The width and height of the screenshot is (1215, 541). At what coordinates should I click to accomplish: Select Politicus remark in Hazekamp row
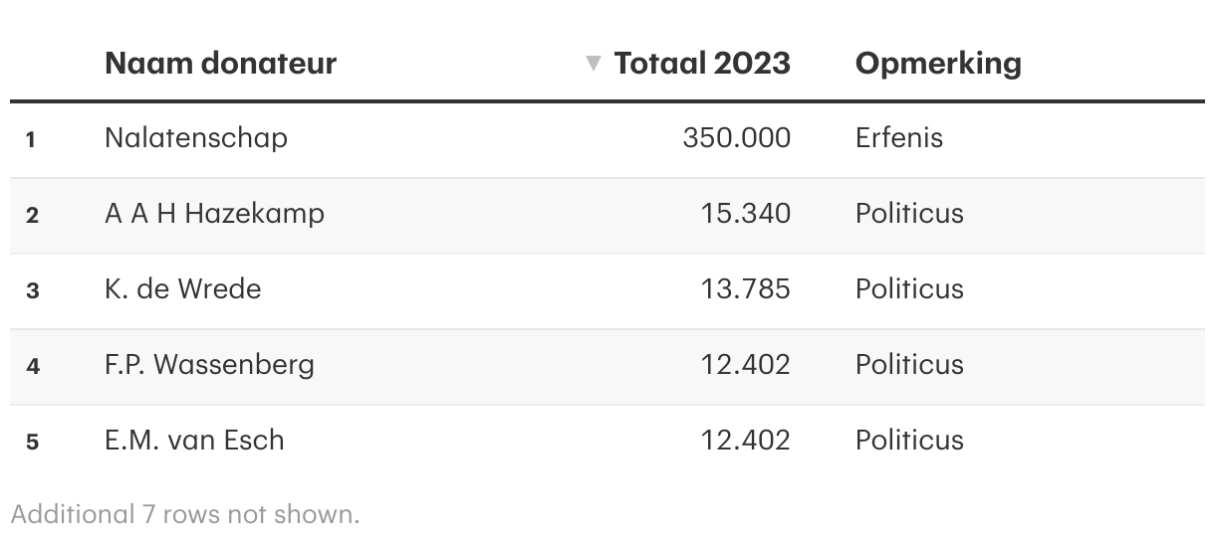(x=909, y=214)
